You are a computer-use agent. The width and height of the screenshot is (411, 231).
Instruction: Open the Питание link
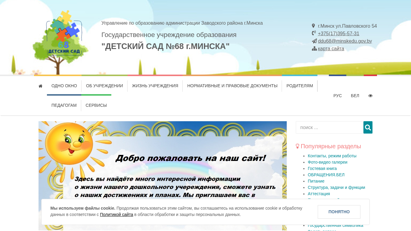(316, 181)
